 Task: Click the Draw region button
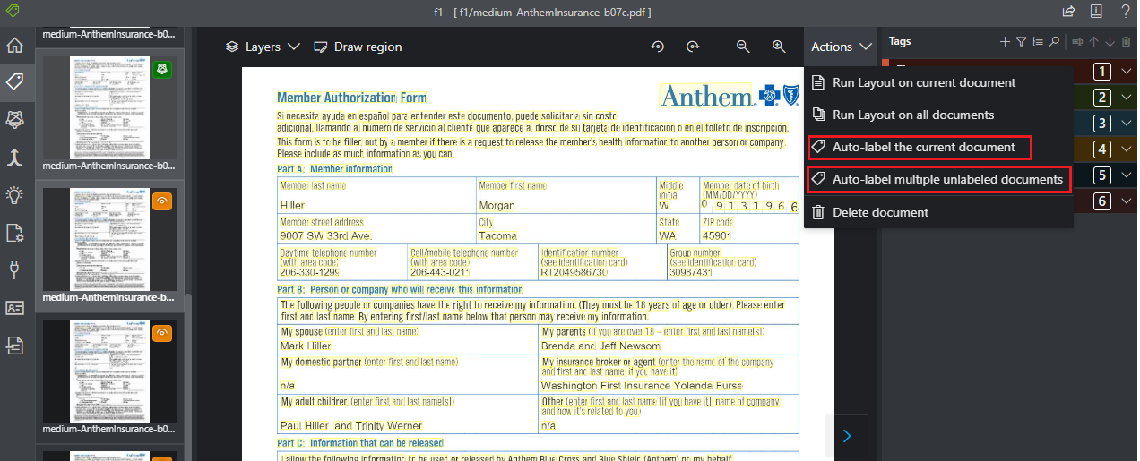click(x=358, y=47)
